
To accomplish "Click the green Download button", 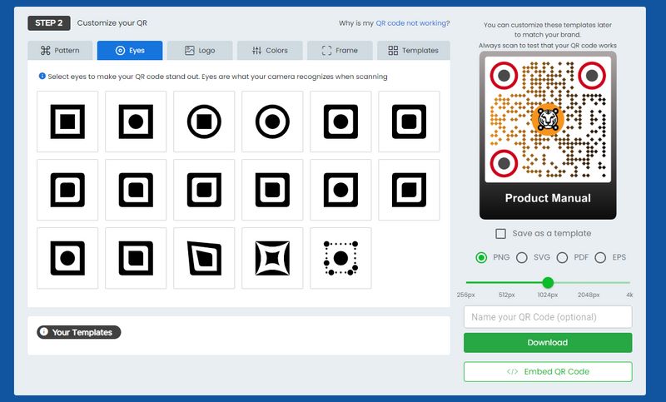I will pyautogui.click(x=547, y=343).
